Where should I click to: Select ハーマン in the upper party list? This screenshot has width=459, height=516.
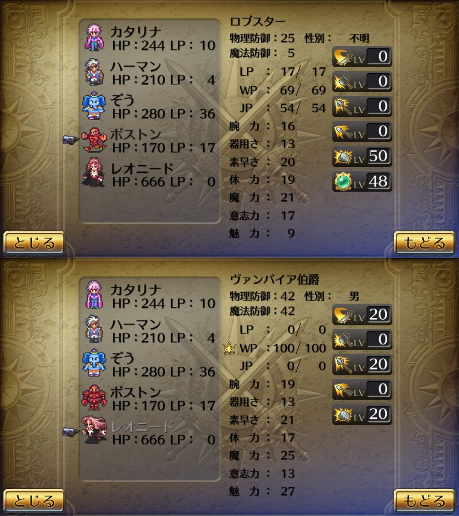click(x=150, y=72)
